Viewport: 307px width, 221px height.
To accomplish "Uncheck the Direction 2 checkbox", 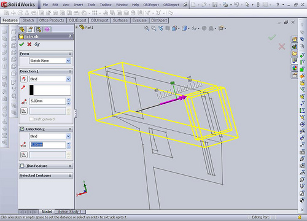I will pos(22,129).
